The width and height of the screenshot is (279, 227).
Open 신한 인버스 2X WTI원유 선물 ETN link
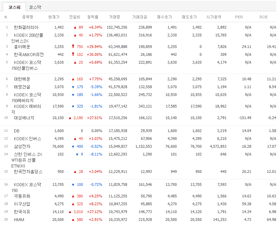(x=27, y=160)
